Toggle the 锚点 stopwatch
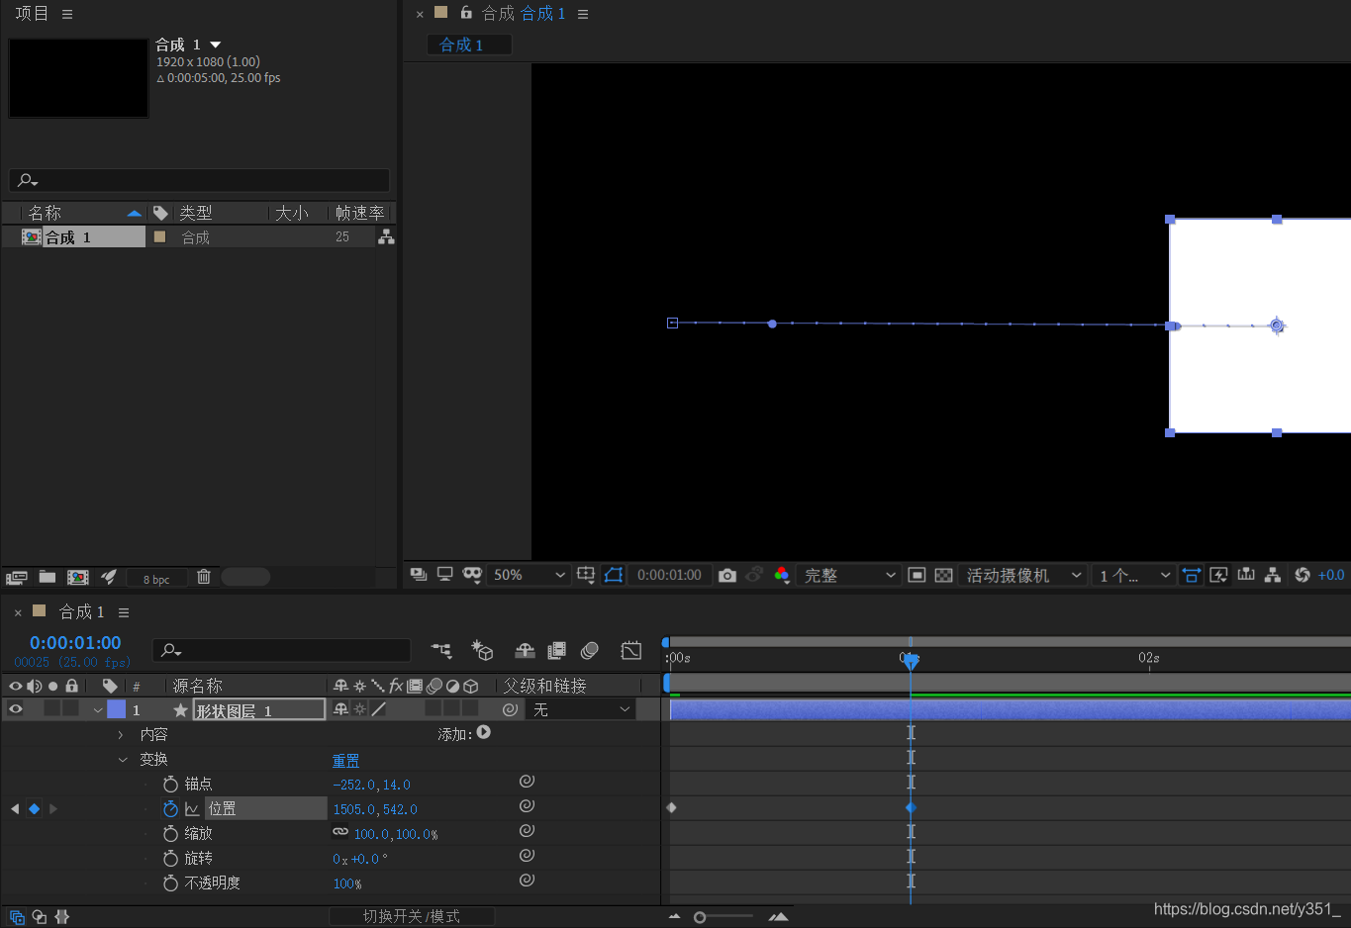Screen dimensions: 1351x928 pos(170,784)
